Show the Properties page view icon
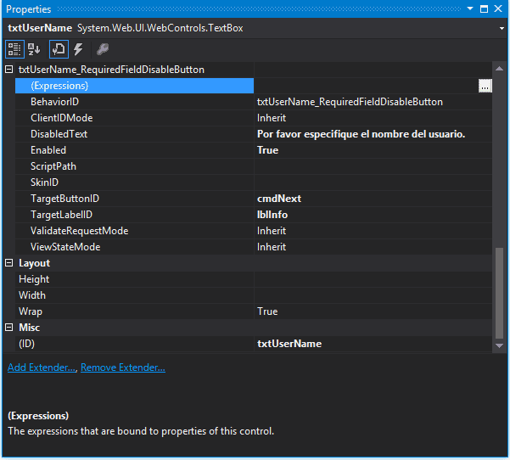This screenshot has height=460, width=510. [x=59, y=49]
